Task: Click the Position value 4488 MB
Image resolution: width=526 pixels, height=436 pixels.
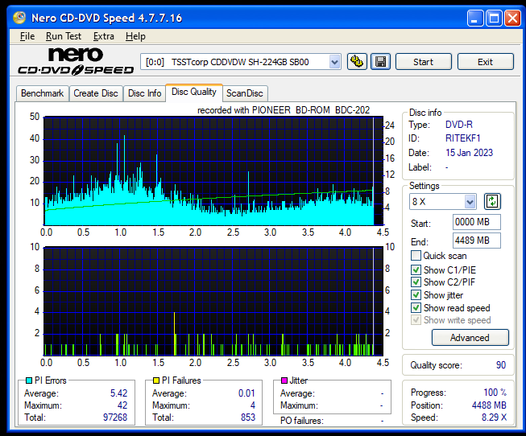Action: [x=489, y=405]
